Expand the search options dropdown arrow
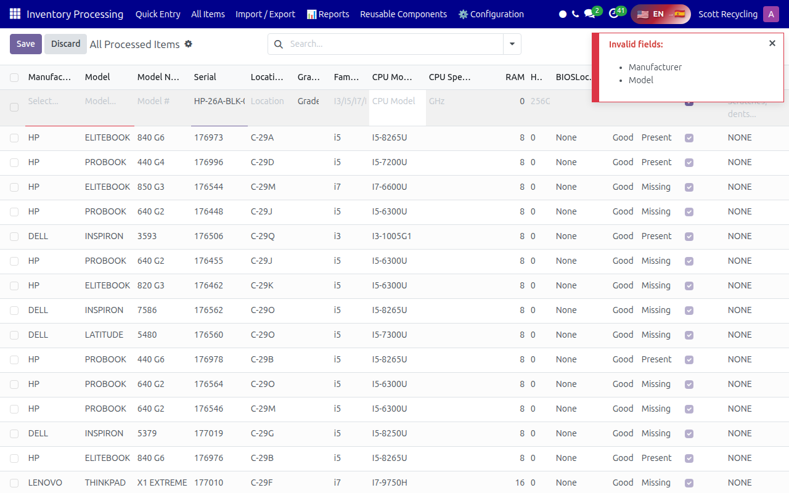 click(x=512, y=44)
